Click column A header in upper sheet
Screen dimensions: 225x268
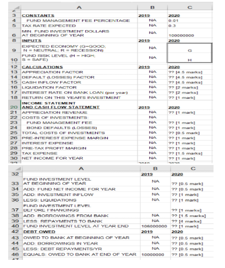[79, 7]
